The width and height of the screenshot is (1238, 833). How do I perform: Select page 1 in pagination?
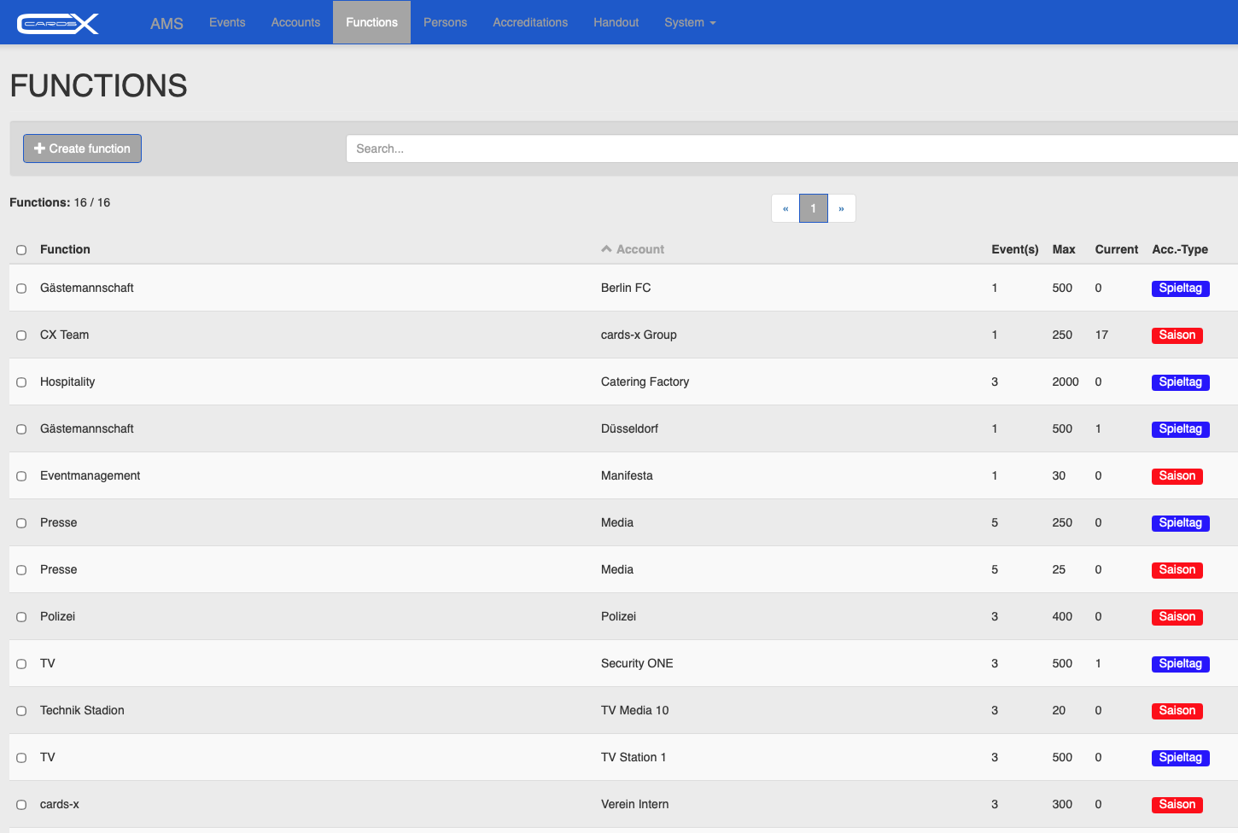pos(814,208)
